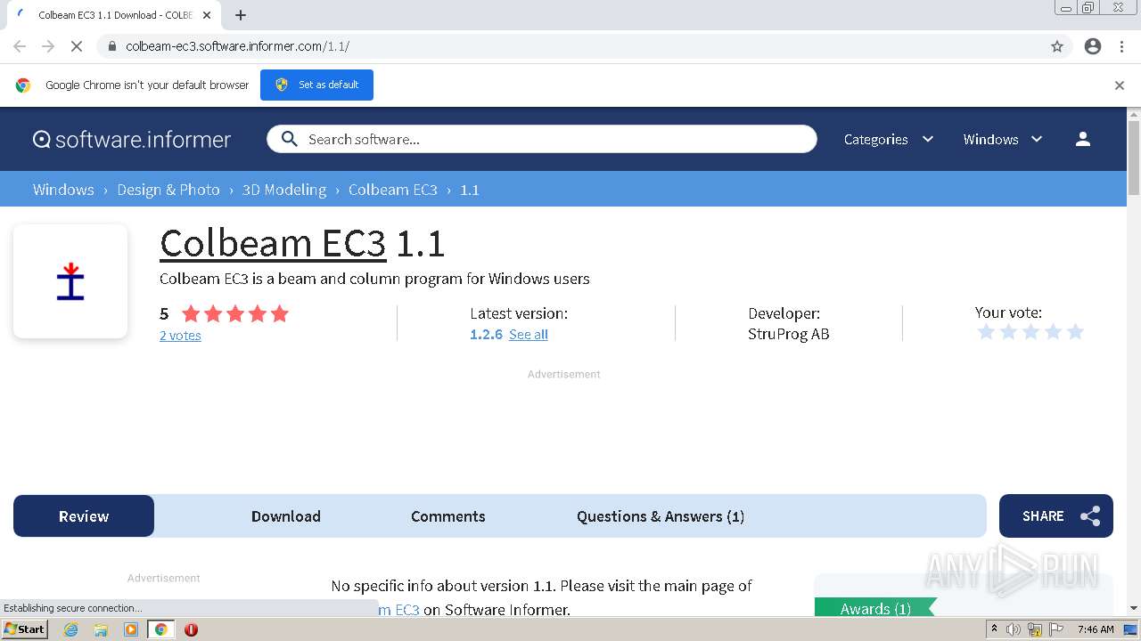The width and height of the screenshot is (1141, 641).
Task: Click the taskbar clock 7:46 AM
Action: pyautogui.click(x=1096, y=629)
